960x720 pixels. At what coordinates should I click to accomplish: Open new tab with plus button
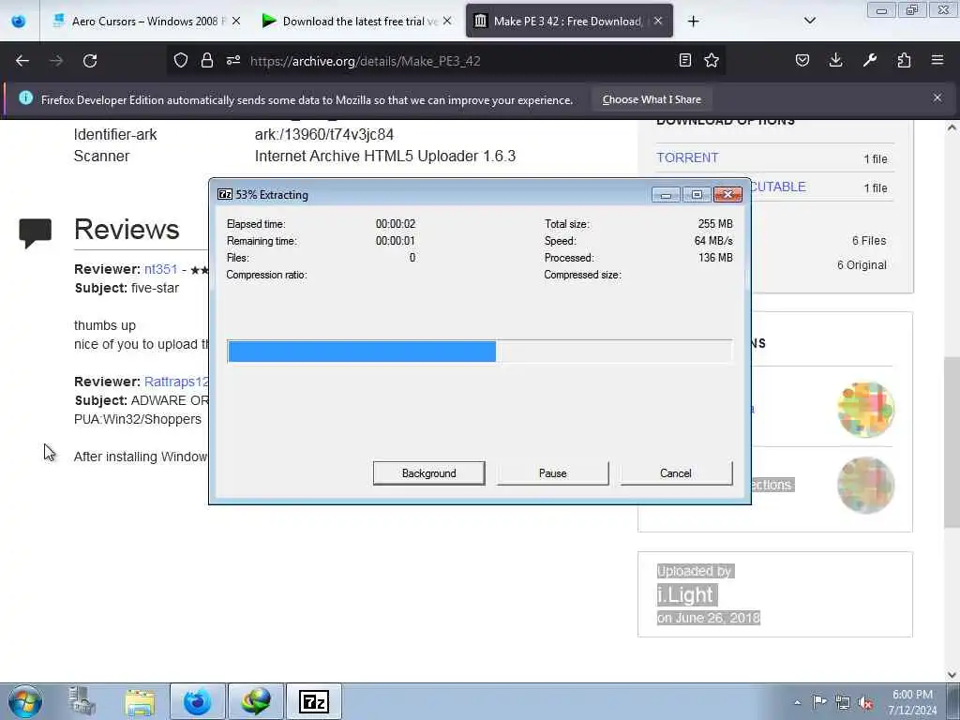click(693, 22)
